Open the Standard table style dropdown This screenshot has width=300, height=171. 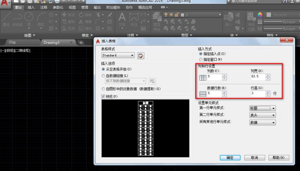[118, 55]
